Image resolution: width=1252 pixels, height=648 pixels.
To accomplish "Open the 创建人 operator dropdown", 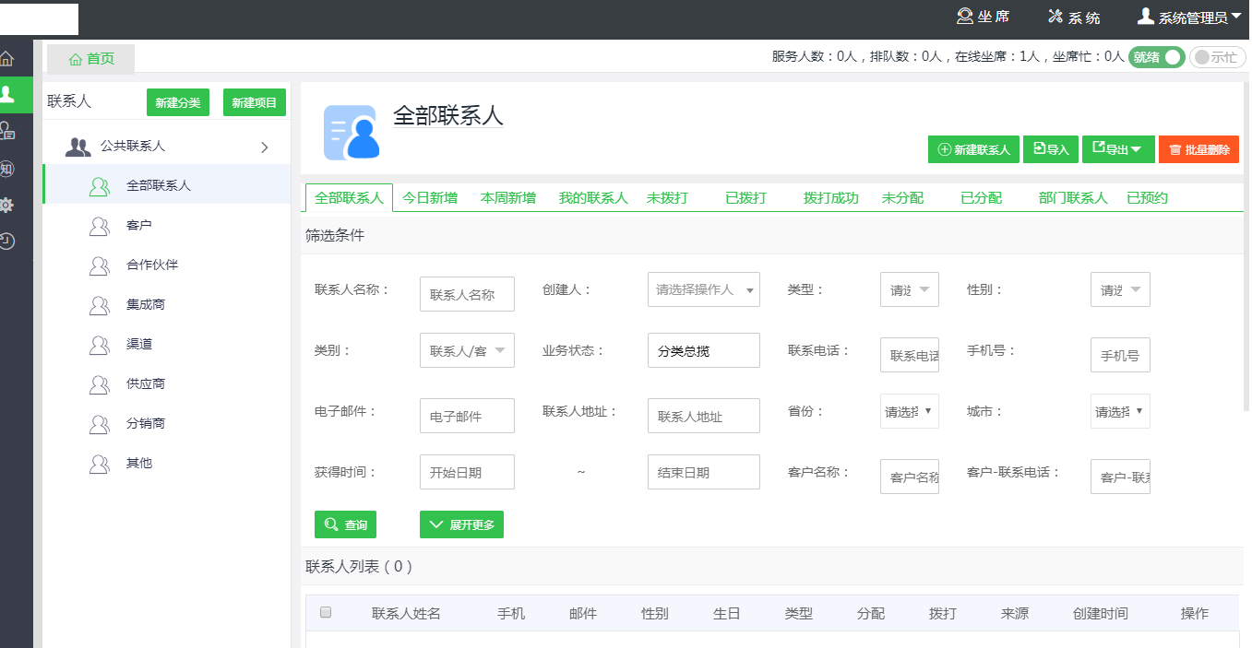I will click(703, 289).
